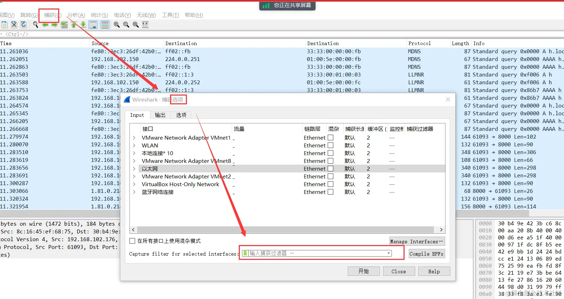564x299 pixels.
Task: Expand the WLAN interface row
Action: click(134, 146)
